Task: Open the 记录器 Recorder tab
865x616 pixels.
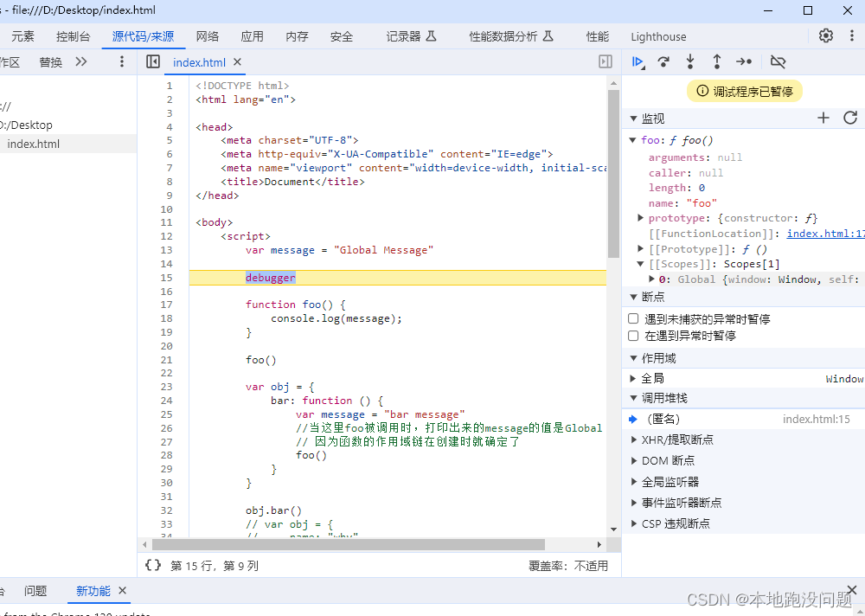Action: point(411,36)
